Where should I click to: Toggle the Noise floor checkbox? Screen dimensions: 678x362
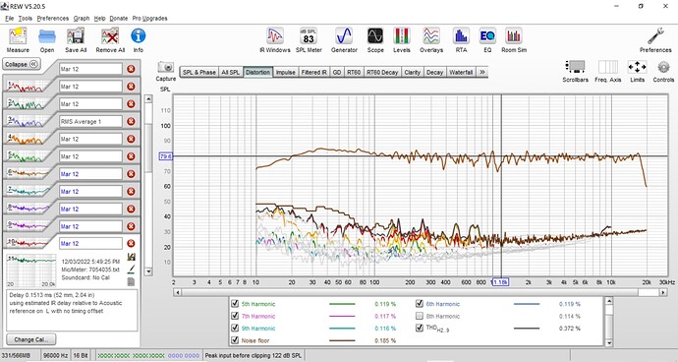[x=235, y=340]
